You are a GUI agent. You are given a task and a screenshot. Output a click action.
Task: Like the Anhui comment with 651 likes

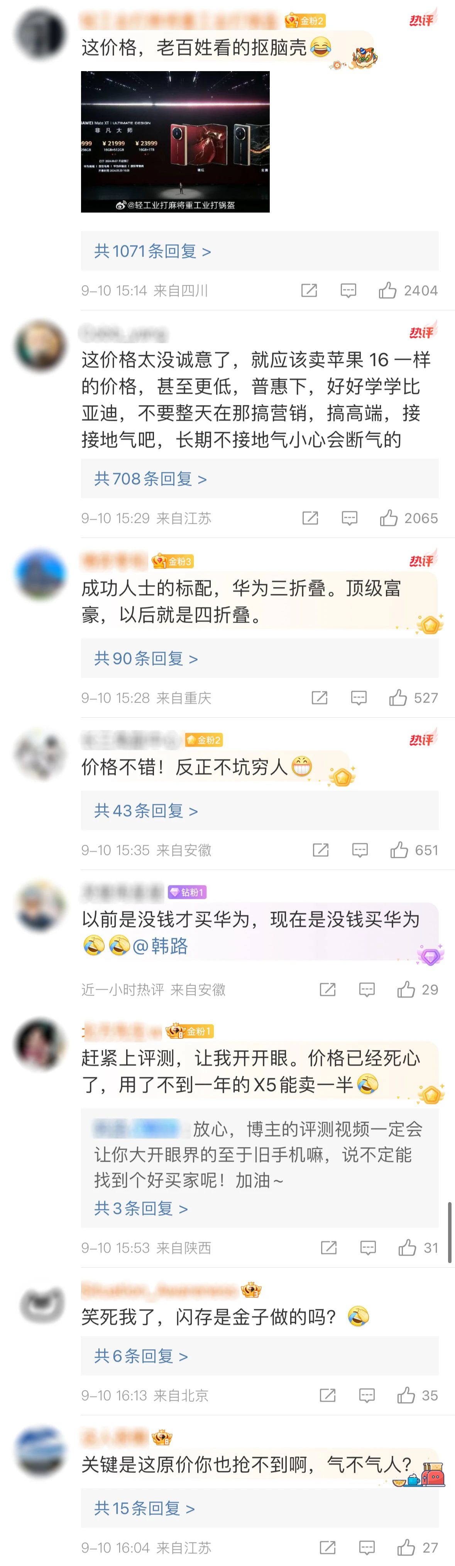coord(399,850)
